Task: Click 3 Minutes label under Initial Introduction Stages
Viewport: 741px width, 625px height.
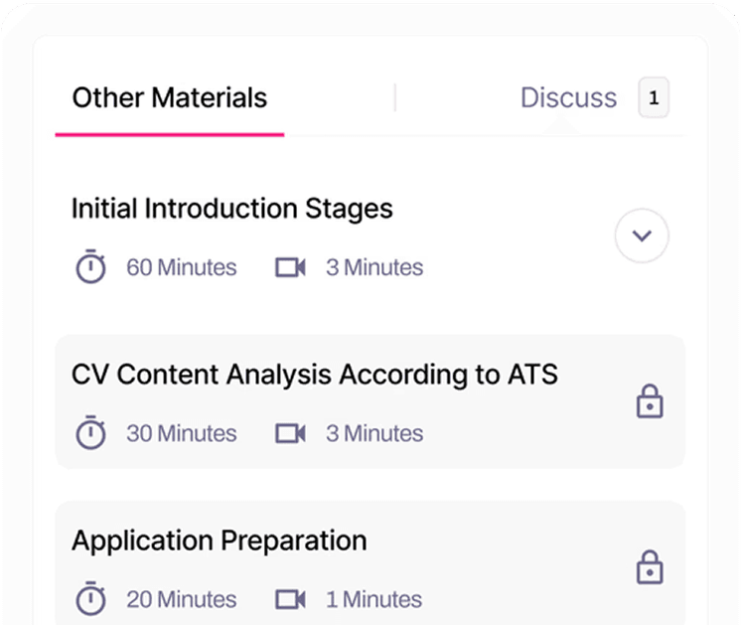Action: click(x=373, y=267)
